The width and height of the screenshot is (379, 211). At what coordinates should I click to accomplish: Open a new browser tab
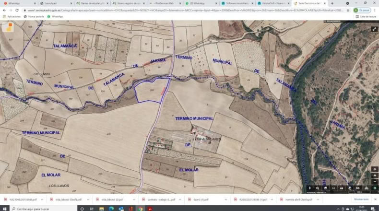click(x=332, y=3)
